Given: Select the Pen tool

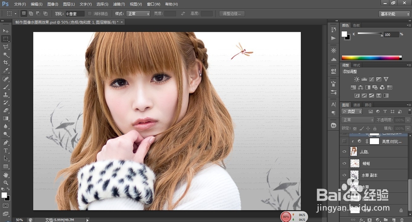Looking at the screenshot, I should click(5, 143).
